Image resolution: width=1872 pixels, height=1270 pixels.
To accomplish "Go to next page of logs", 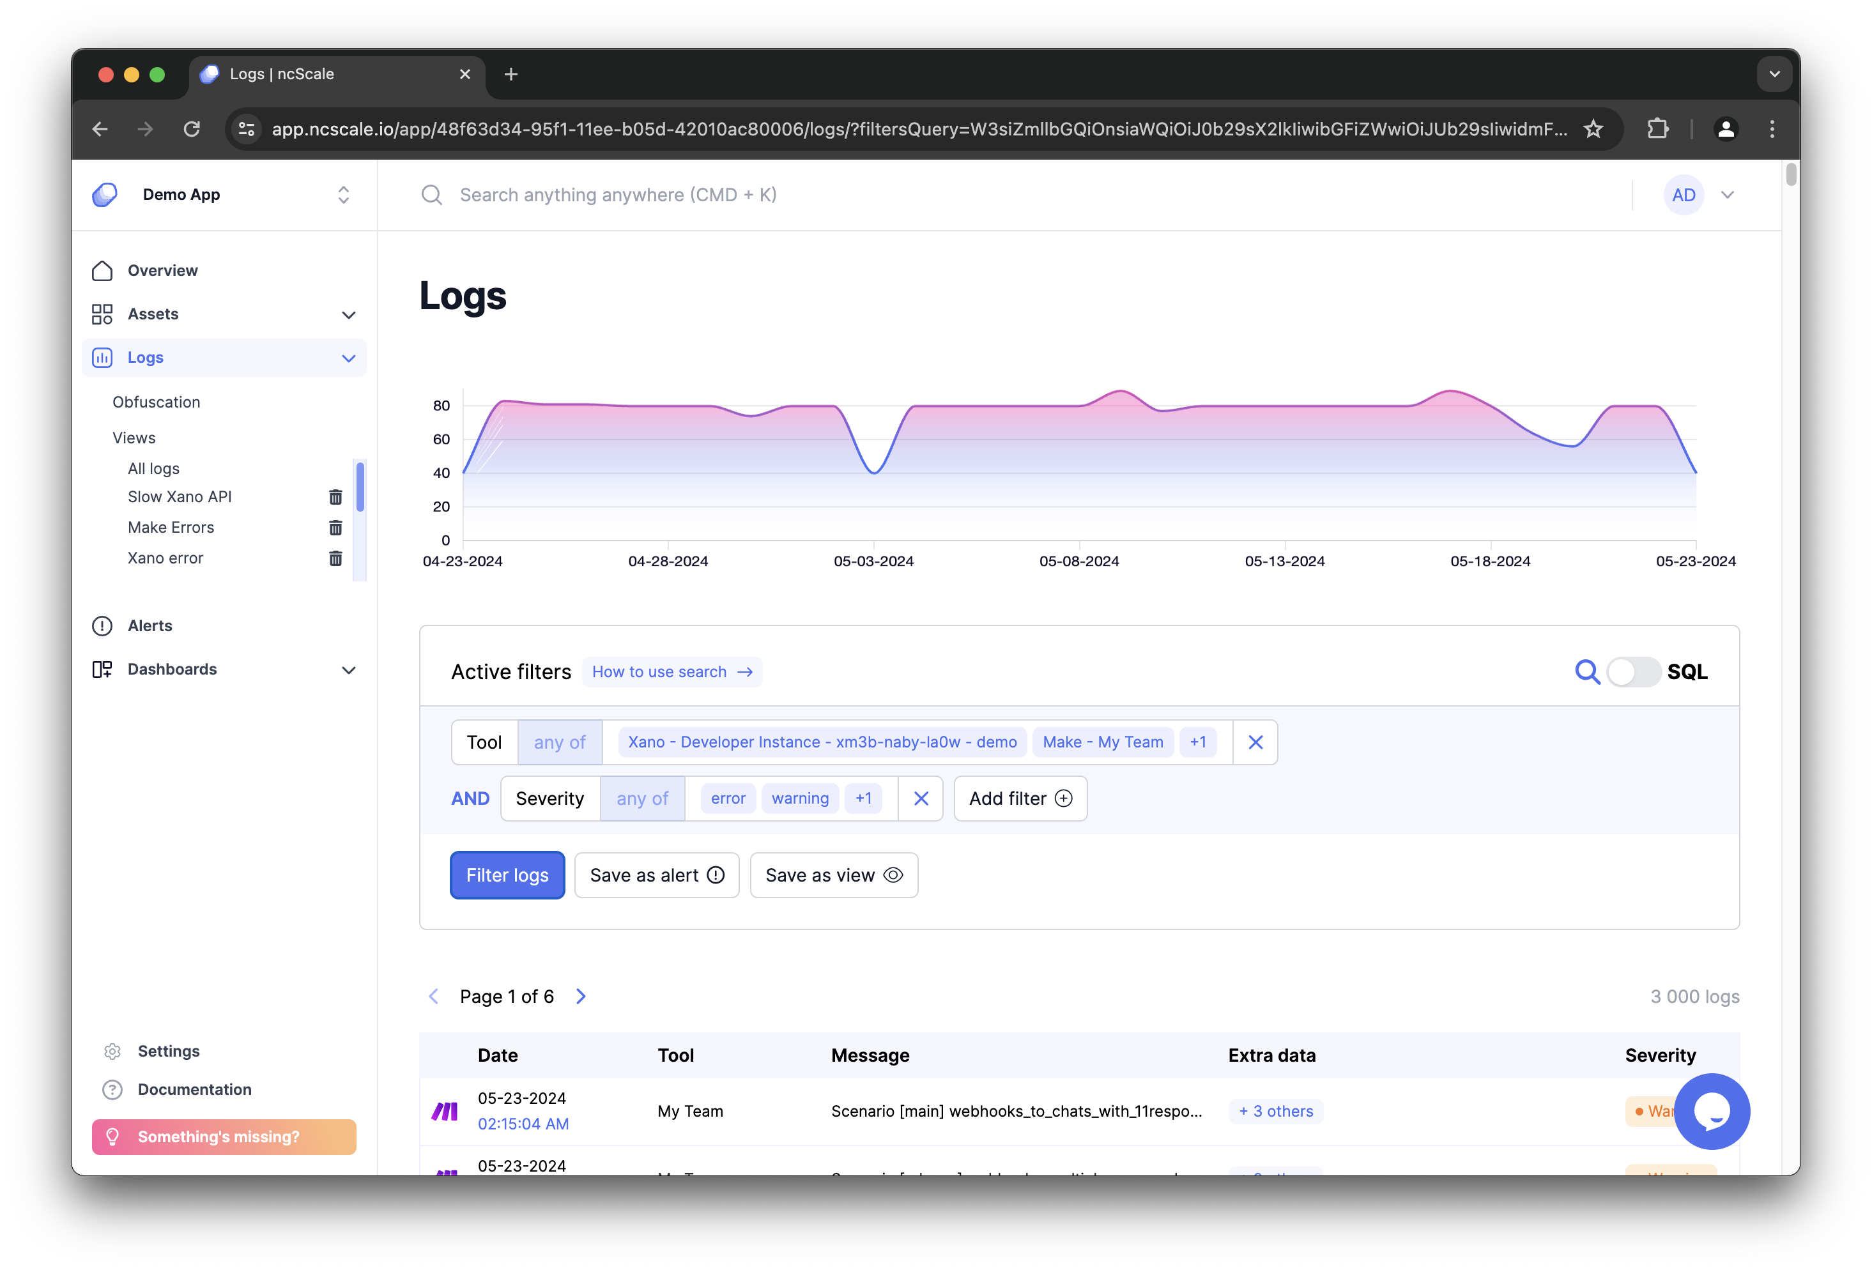I will (581, 996).
